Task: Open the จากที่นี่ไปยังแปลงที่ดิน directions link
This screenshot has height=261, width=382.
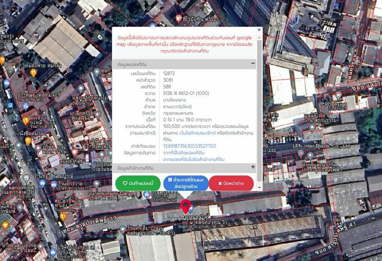Action: 184,153
